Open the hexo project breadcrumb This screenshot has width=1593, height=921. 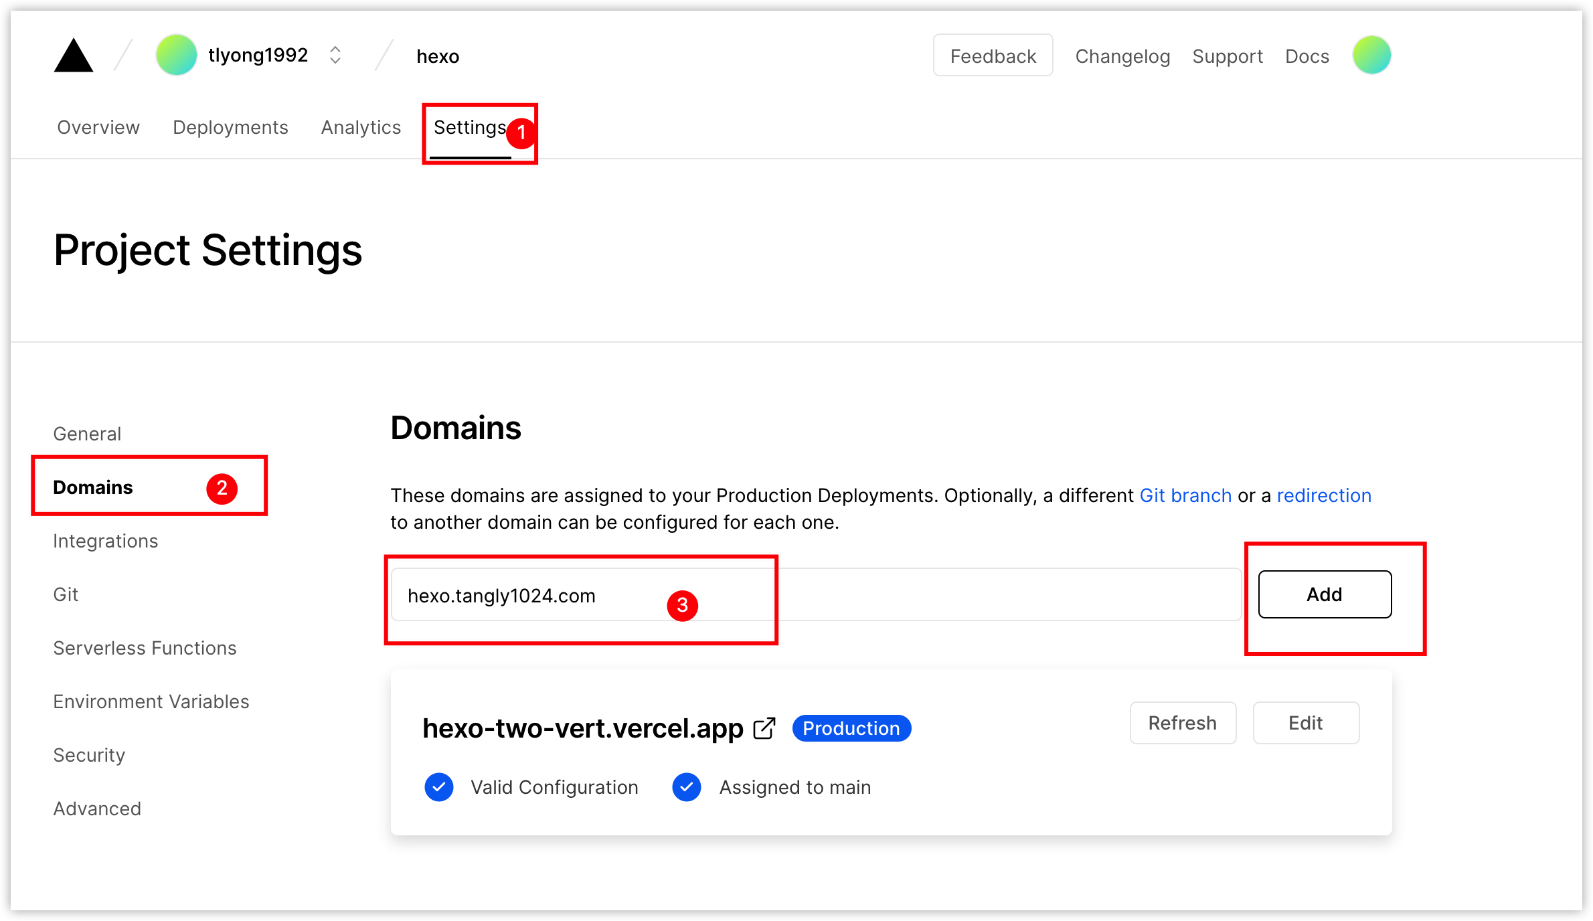click(438, 56)
